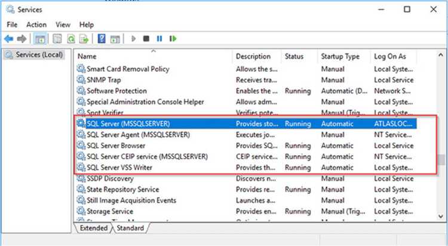Select the SQL Server (MSSQLSERVER) service name
The width and height of the screenshot is (448, 246).
tap(128, 124)
